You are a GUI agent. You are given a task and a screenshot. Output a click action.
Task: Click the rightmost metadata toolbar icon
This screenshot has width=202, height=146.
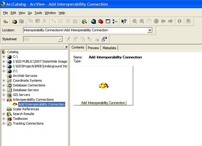104,39
